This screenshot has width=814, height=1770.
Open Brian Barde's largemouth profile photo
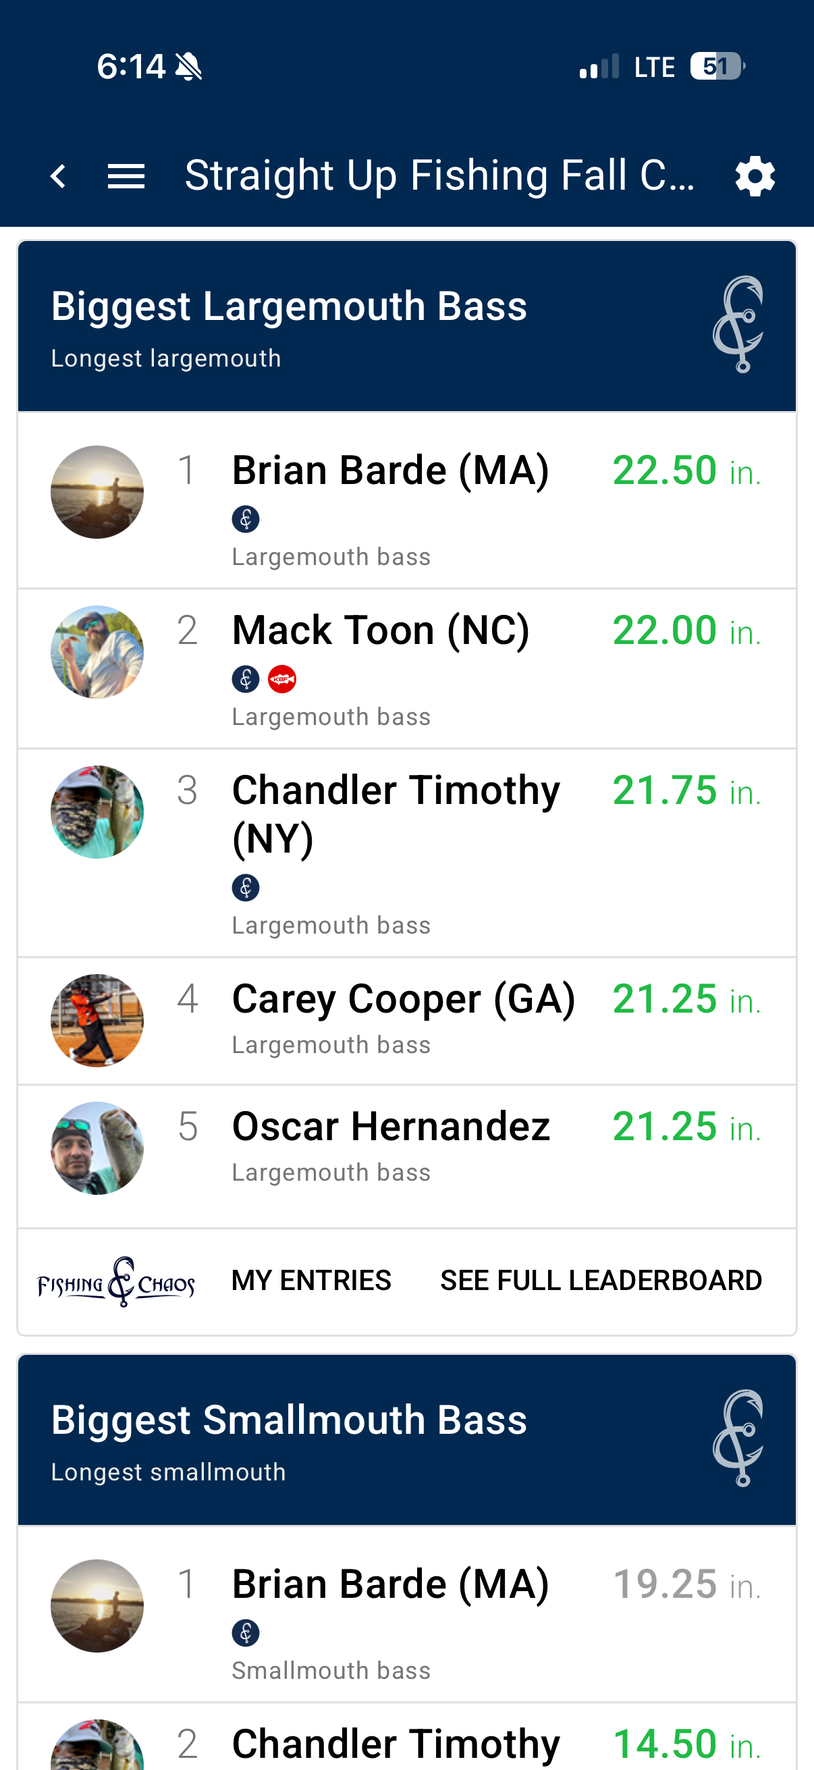[97, 492]
